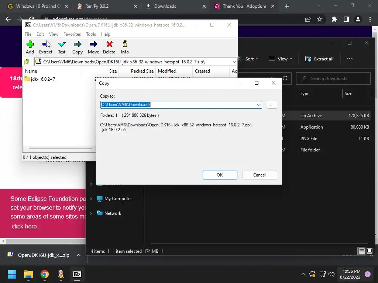Select the Application file row
378x283 pixels.
(x=326, y=127)
